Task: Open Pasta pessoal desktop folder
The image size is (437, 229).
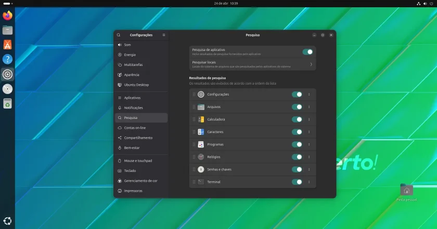Action: (407, 193)
